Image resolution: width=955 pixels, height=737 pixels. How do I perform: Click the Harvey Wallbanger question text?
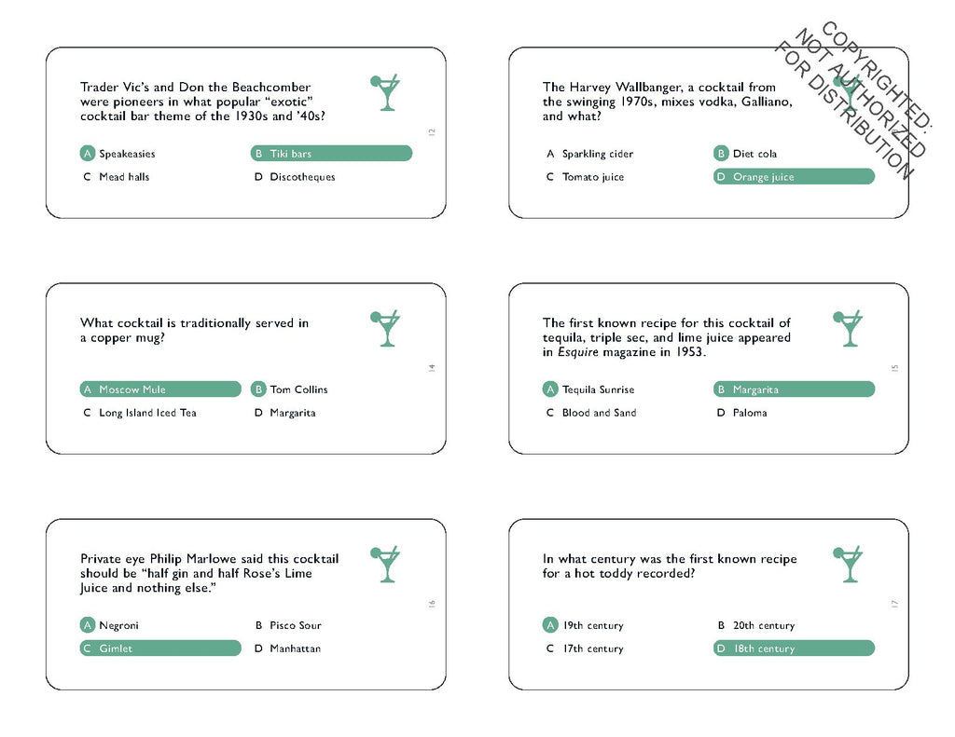click(x=668, y=102)
